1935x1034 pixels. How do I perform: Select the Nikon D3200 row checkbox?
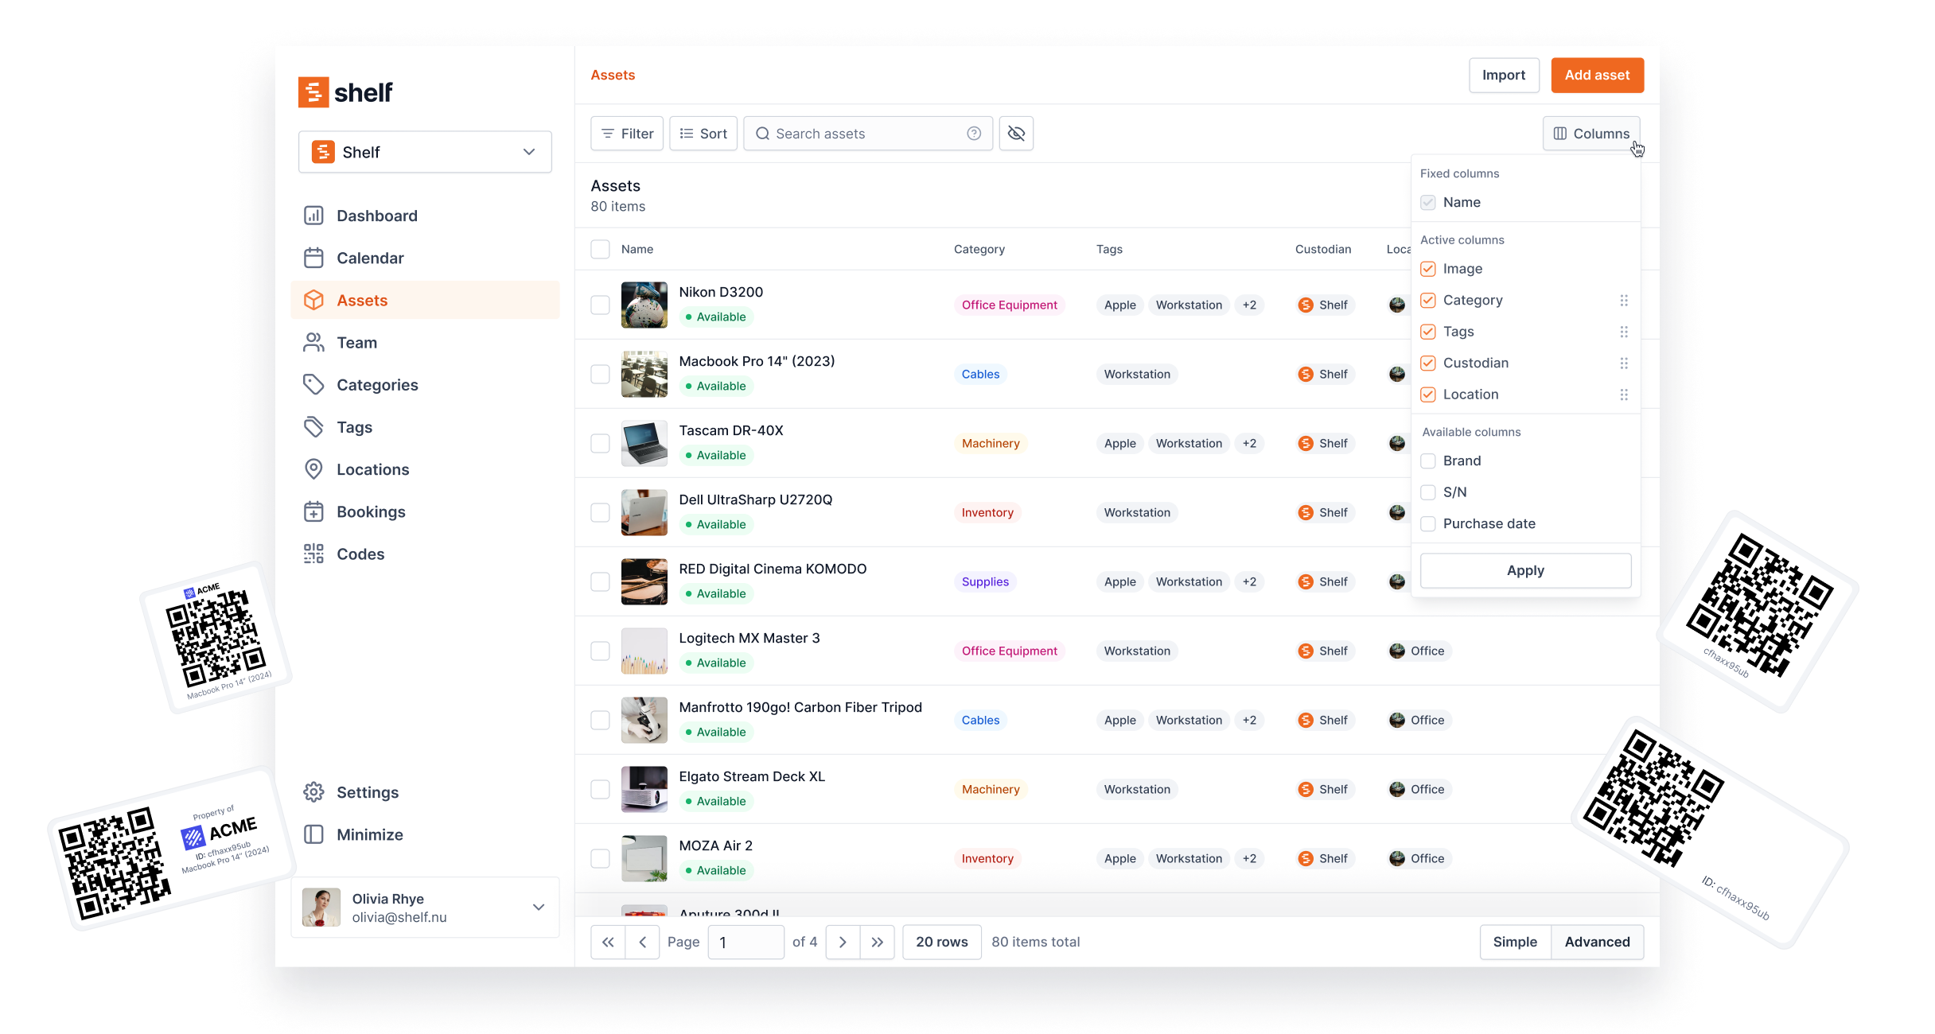point(600,305)
